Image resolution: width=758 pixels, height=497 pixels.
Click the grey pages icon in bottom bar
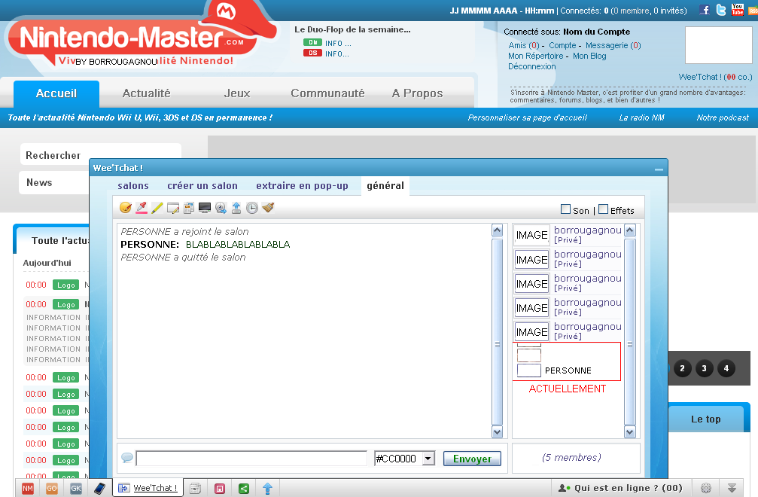pyautogui.click(x=195, y=488)
